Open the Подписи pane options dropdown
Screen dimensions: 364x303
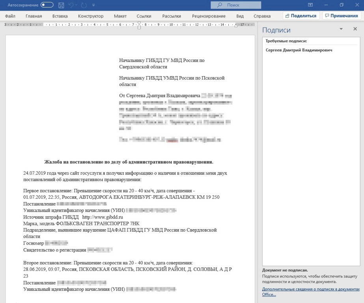341,30
